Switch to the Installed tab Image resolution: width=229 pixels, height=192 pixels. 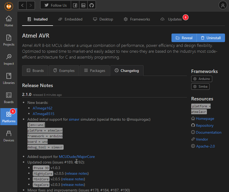click(x=38, y=19)
